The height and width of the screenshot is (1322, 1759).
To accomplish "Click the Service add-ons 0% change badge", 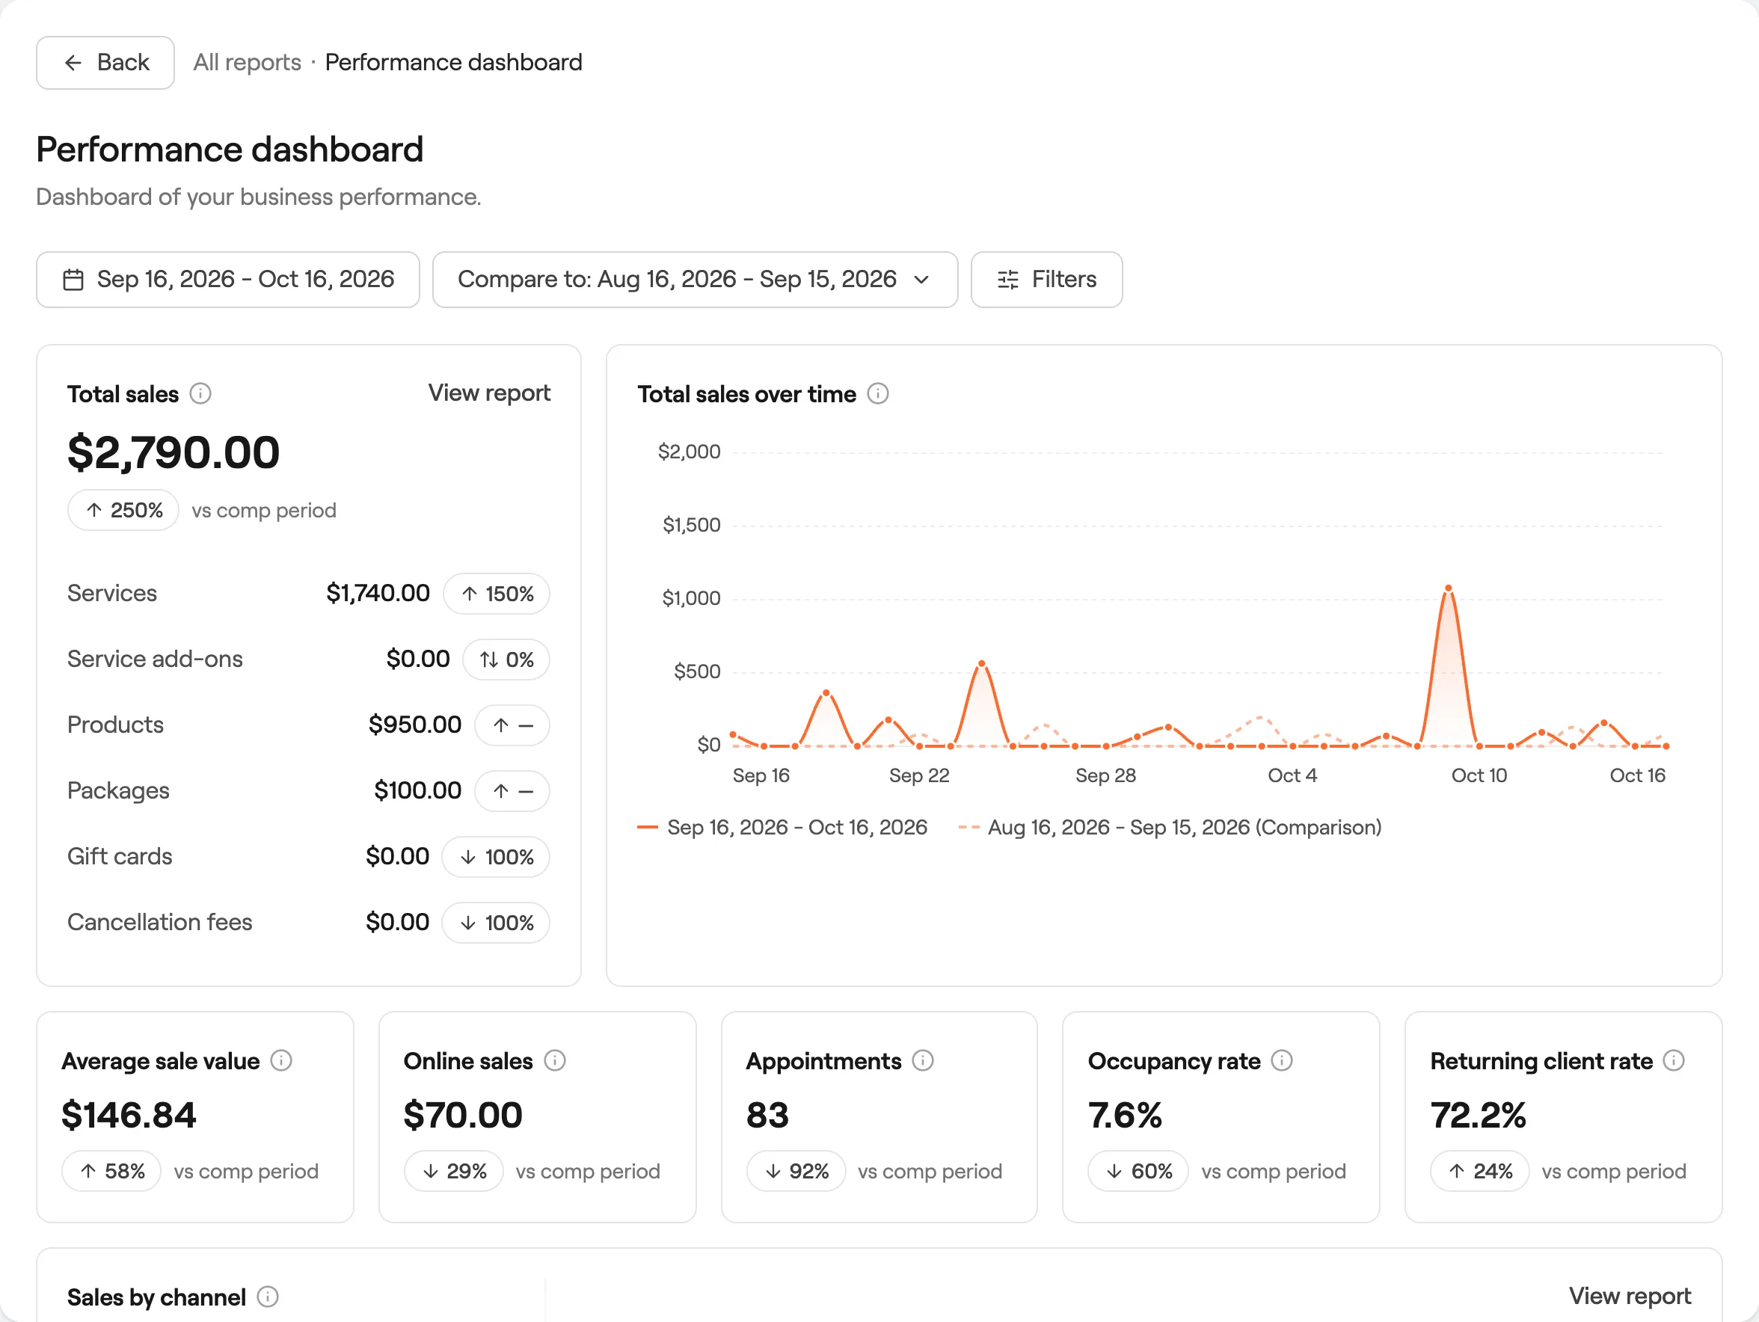I will [506, 660].
